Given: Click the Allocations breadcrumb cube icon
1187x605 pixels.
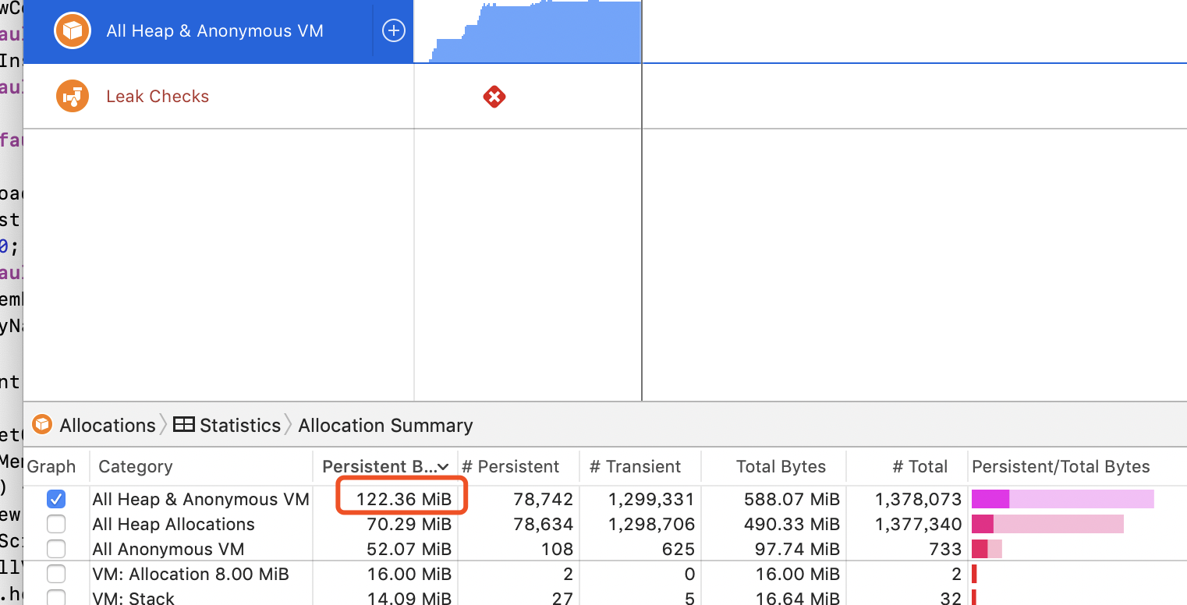Looking at the screenshot, I should 43,425.
